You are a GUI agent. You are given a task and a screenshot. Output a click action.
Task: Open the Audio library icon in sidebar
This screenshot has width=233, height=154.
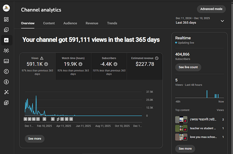coord(6,103)
